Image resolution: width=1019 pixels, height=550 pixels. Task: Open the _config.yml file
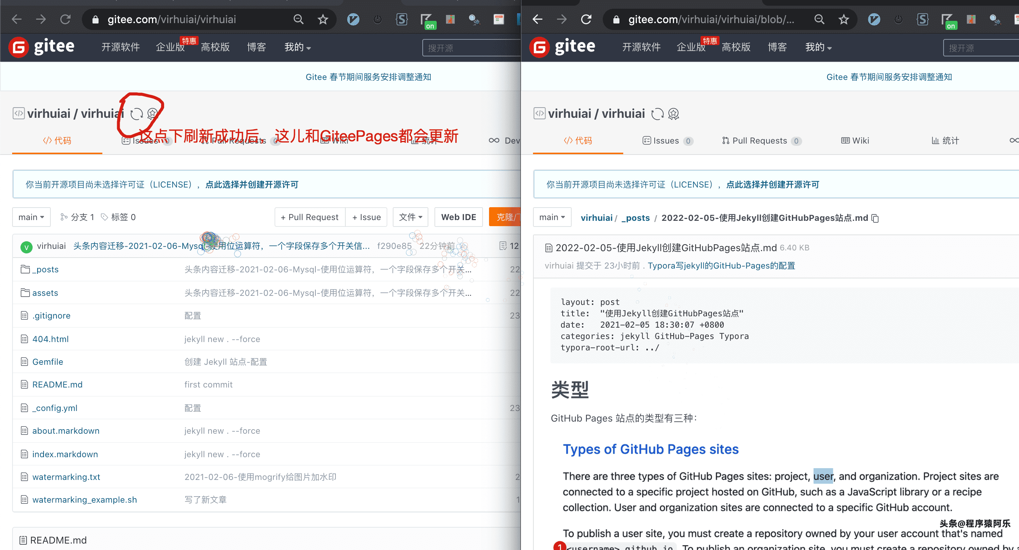55,408
